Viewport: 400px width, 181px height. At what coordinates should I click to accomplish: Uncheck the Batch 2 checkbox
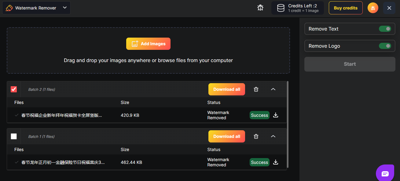click(14, 89)
